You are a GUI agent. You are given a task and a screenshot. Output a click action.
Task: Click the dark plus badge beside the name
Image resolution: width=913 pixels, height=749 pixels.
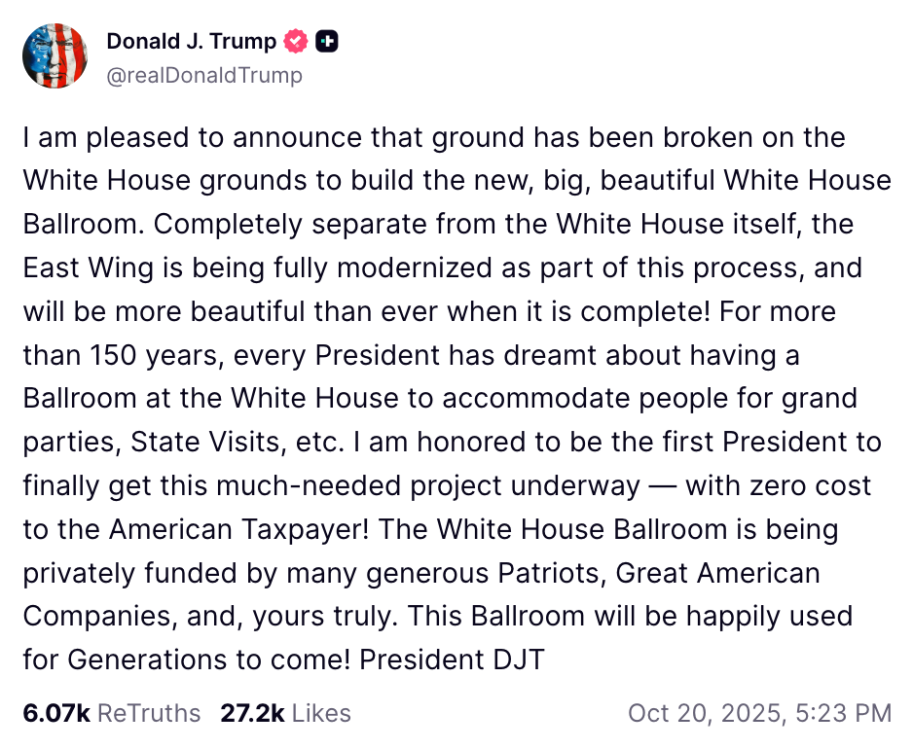pyautogui.click(x=327, y=42)
